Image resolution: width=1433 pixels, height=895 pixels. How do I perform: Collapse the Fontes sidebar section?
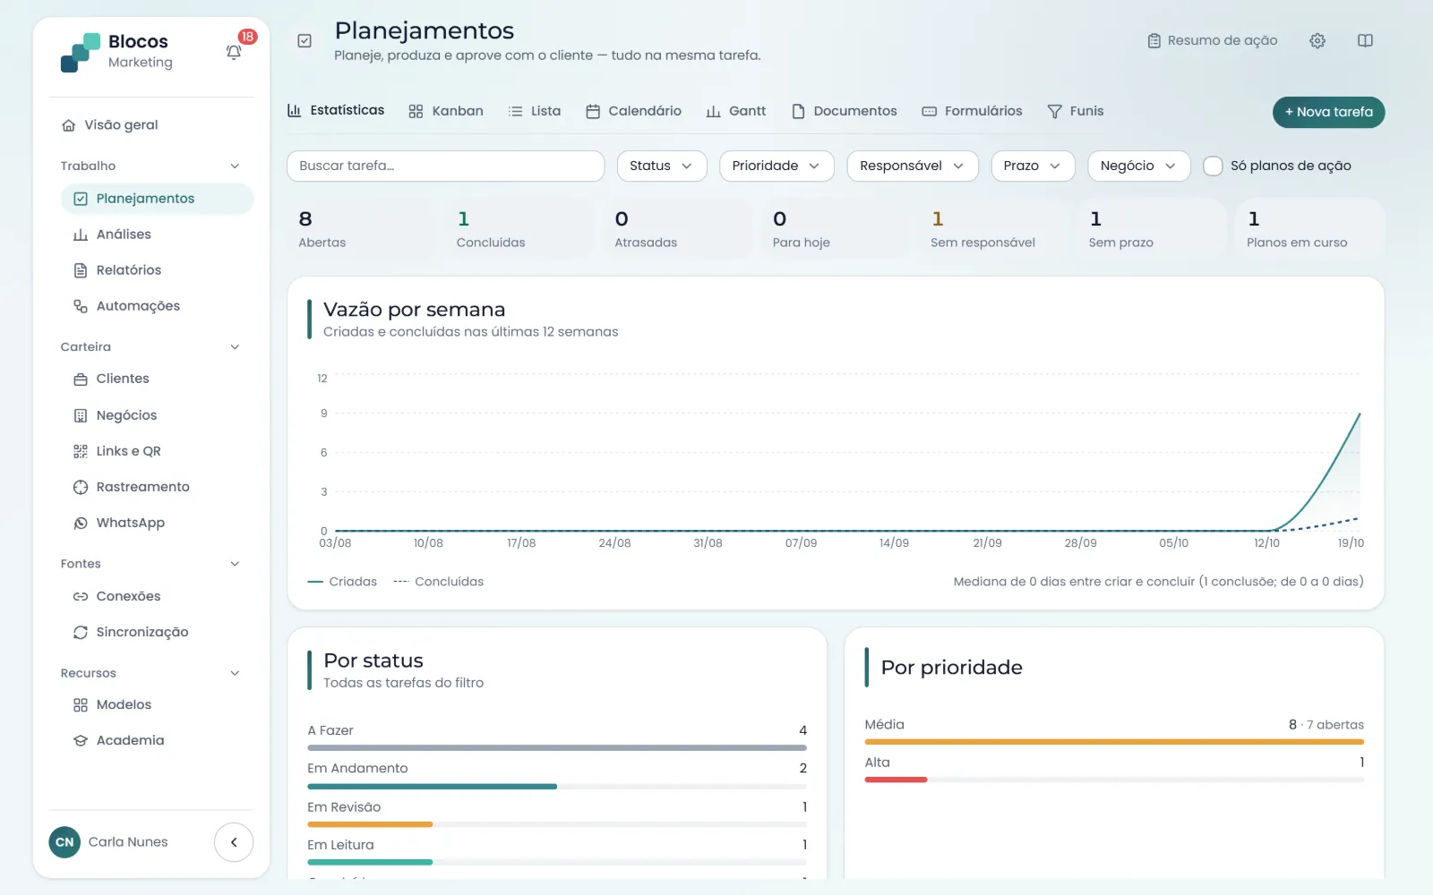(235, 564)
